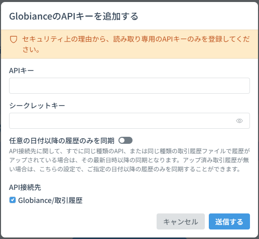Click the キャンセル button
This screenshot has height=239, width=259.
click(x=181, y=221)
